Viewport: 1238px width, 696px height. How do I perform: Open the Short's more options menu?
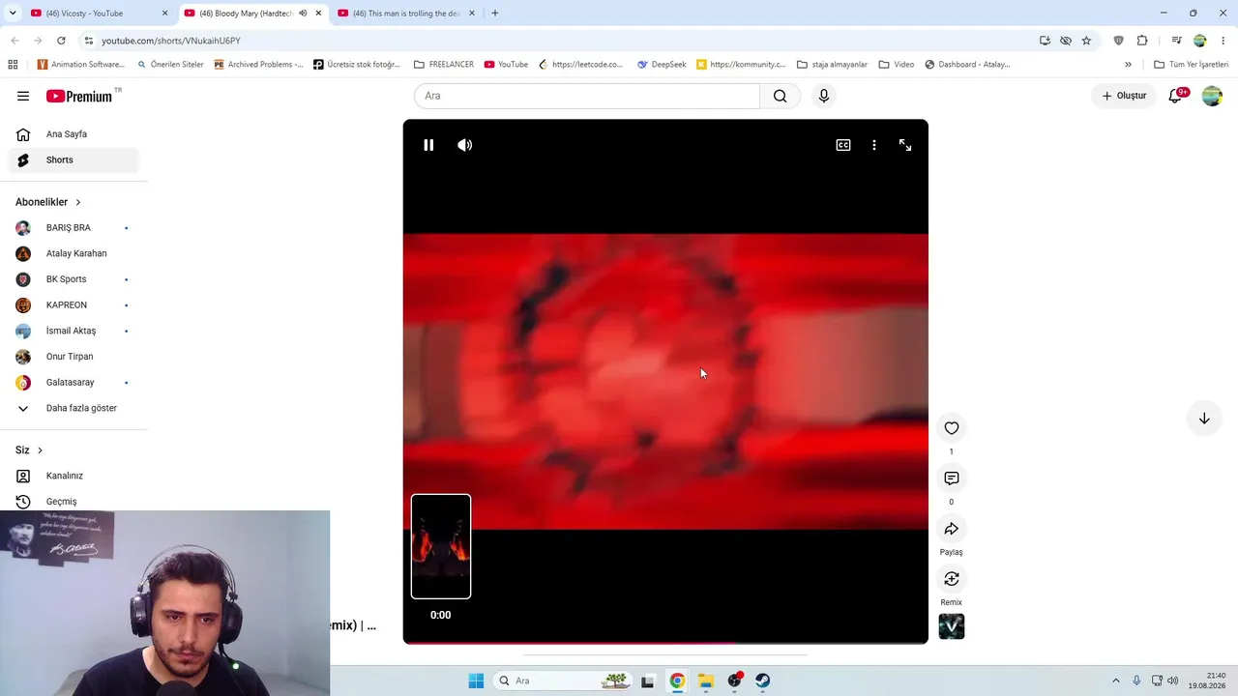tap(874, 145)
